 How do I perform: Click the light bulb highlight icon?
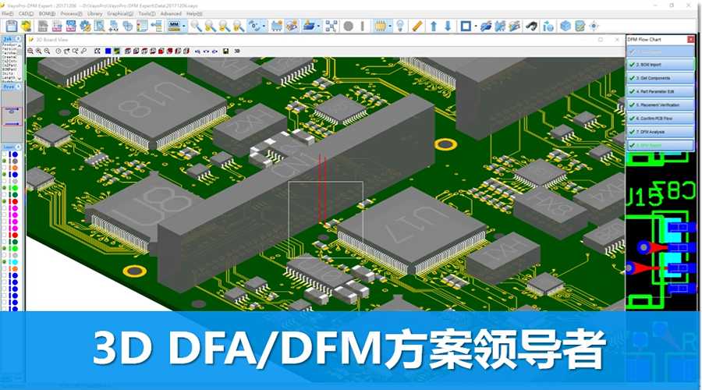pos(400,26)
